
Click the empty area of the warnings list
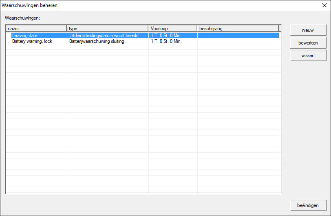[x=143, y=122]
